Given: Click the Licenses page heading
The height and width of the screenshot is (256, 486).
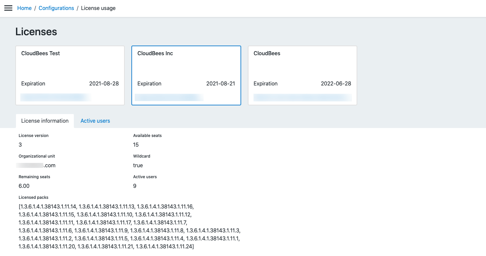Looking at the screenshot, I should pyautogui.click(x=36, y=32).
